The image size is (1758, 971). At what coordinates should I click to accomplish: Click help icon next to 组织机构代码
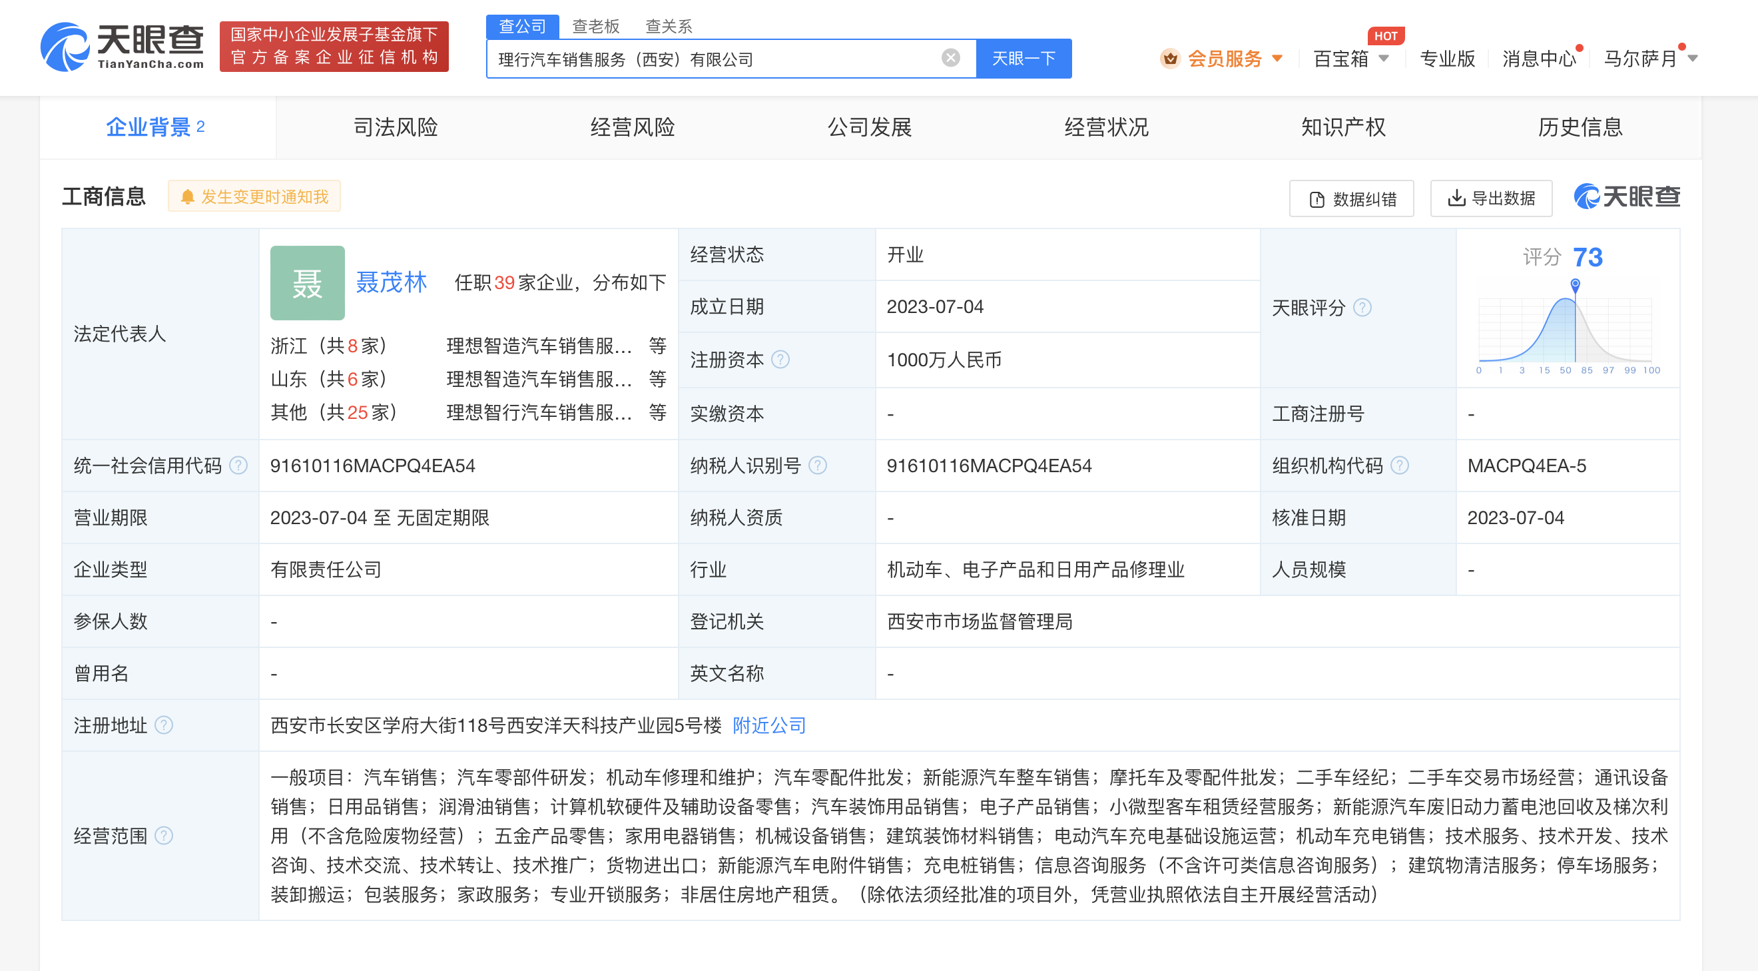coord(1400,466)
